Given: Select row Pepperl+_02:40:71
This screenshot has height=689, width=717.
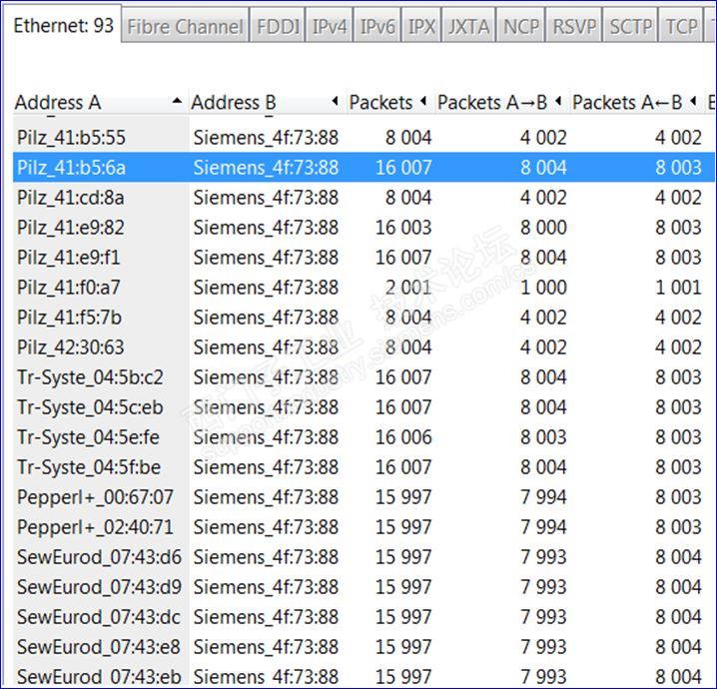Looking at the screenshot, I should [363, 526].
